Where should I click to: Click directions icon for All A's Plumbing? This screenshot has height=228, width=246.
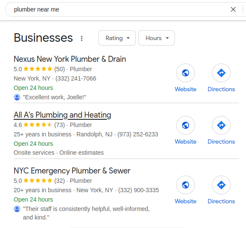coord(221,125)
